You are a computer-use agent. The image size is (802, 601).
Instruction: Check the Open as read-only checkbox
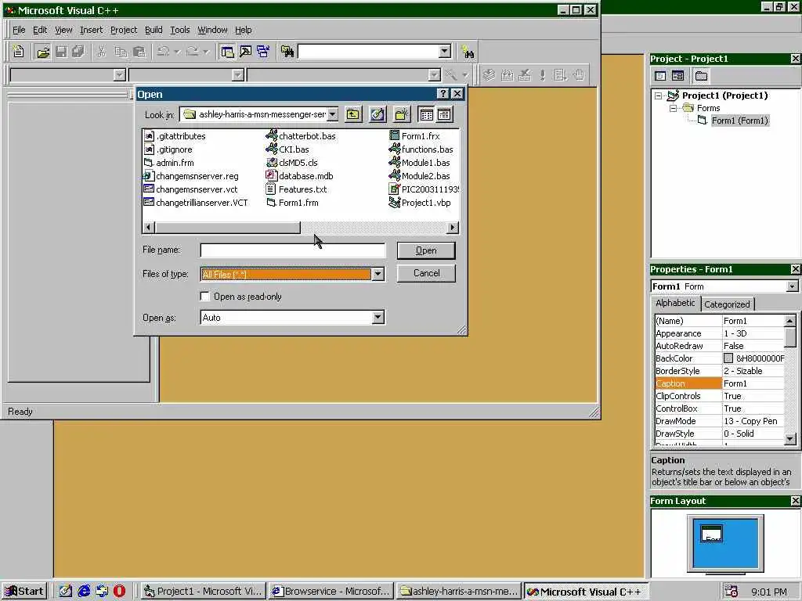tap(205, 297)
